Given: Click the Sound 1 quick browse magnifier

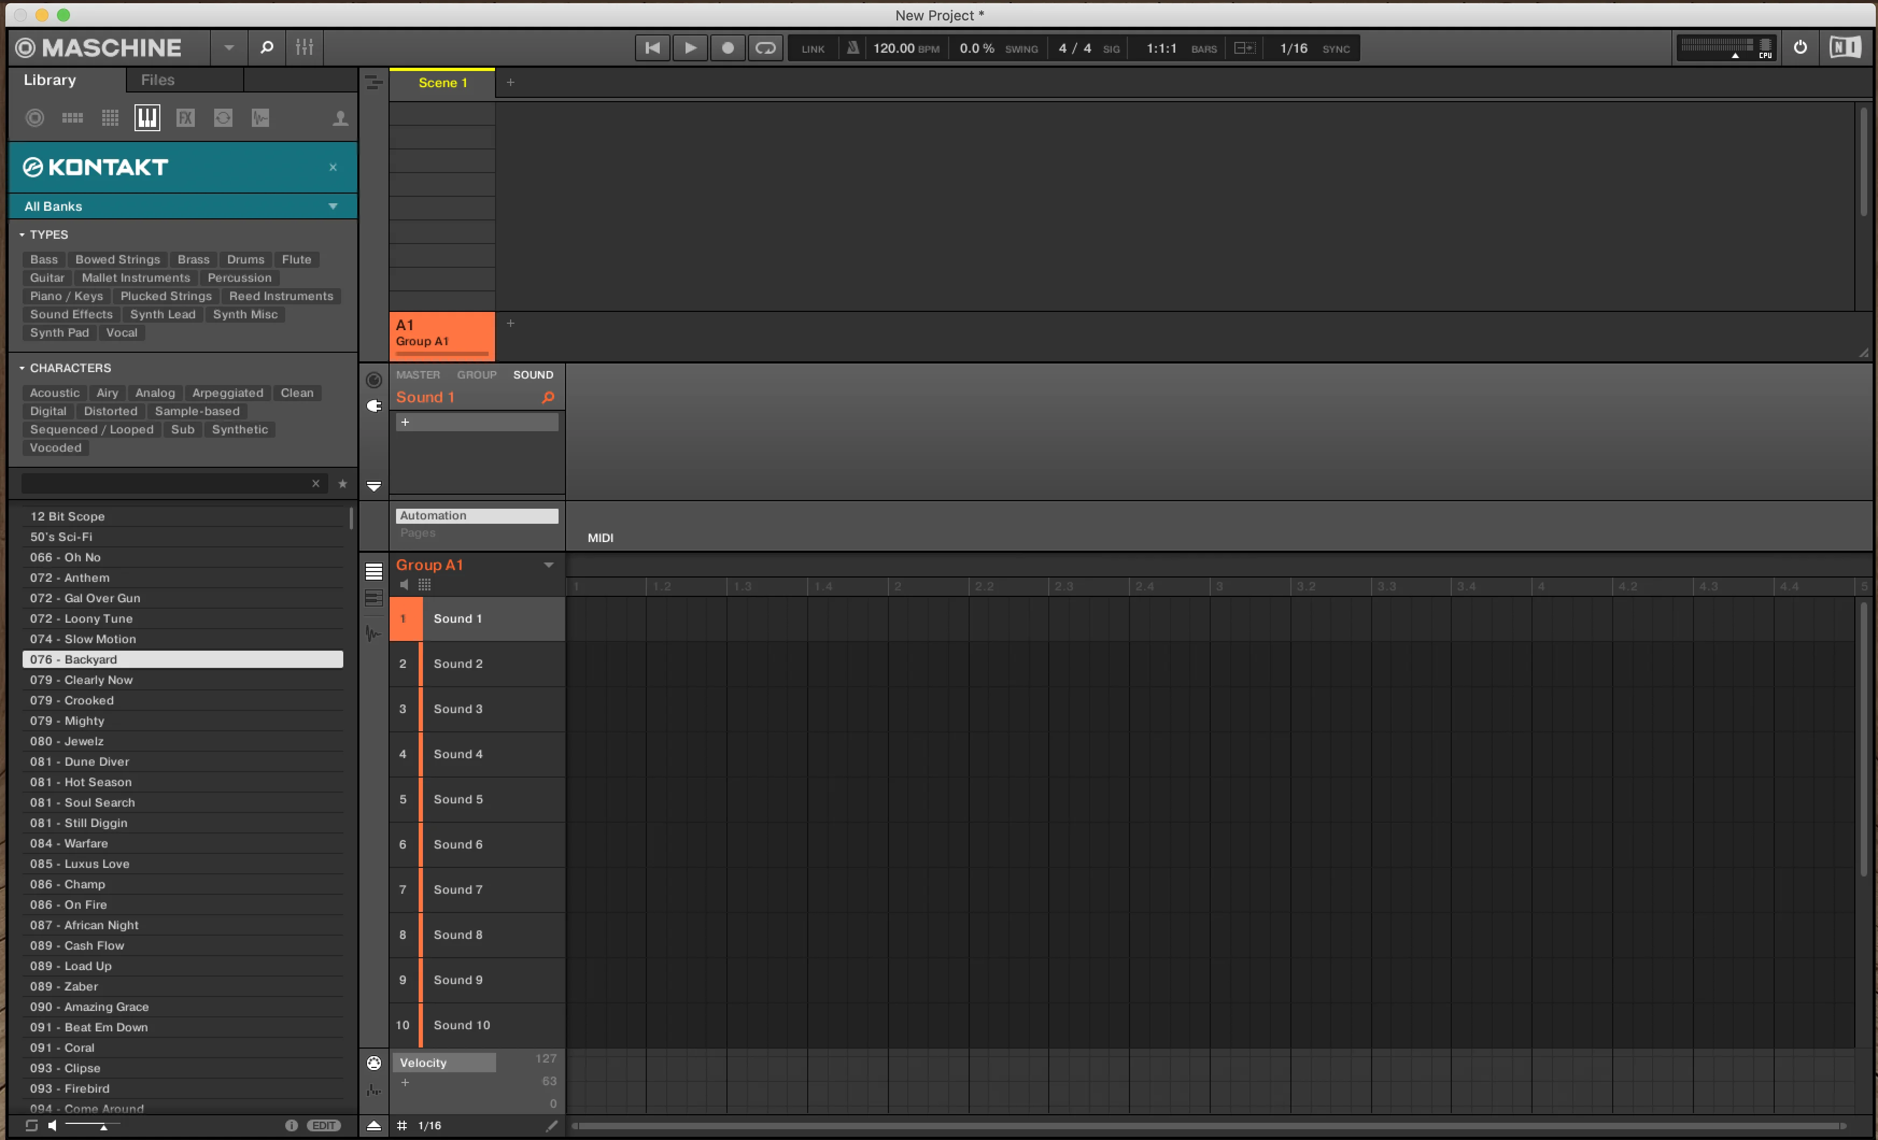Looking at the screenshot, I should [x=548, y=397].
